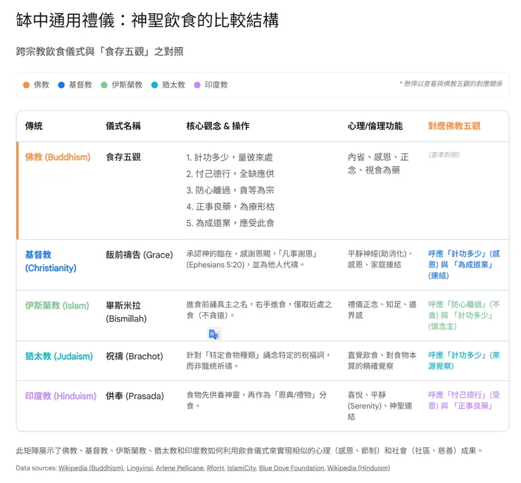Click the 畢斯米拉 (Bismillah) cell

tap(126, 312)
